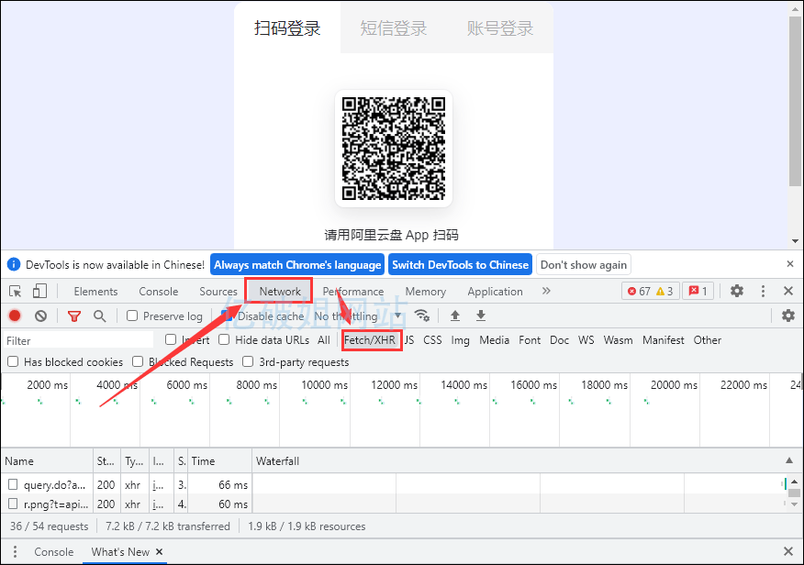Viewport: 804px width, 565px height.
Task: Filter requests by Wasm type
Action: click(618, 340)
